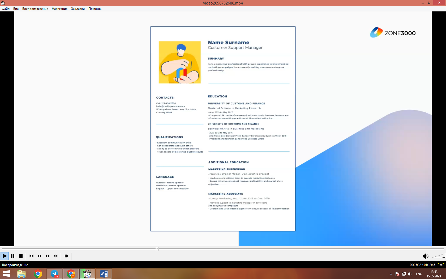Open Microsoft Word from taskbar
The image size is (446, 279).
click(104, 274)
